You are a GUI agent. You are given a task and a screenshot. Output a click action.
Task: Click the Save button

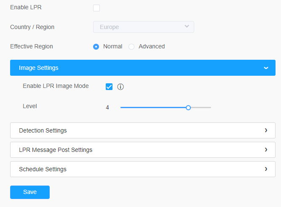(x=30, y=192)
